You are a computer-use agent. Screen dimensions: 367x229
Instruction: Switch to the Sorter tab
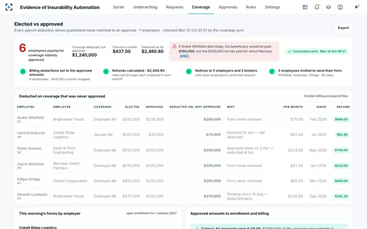coord(119,7)
